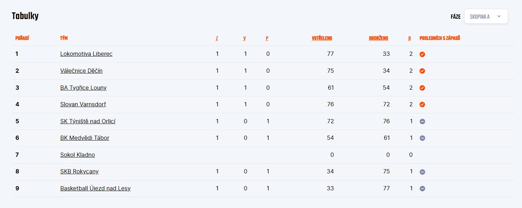Click loss icon for Basketball Újezd nad Lesy
This screenshot has width=522, height=208.
(x=422, y=189)
